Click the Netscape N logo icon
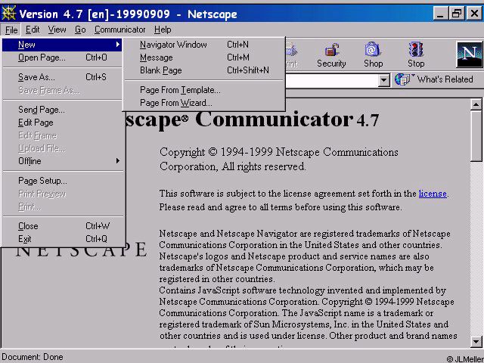This screenshot has height=363, width=484. click(469, 54)
